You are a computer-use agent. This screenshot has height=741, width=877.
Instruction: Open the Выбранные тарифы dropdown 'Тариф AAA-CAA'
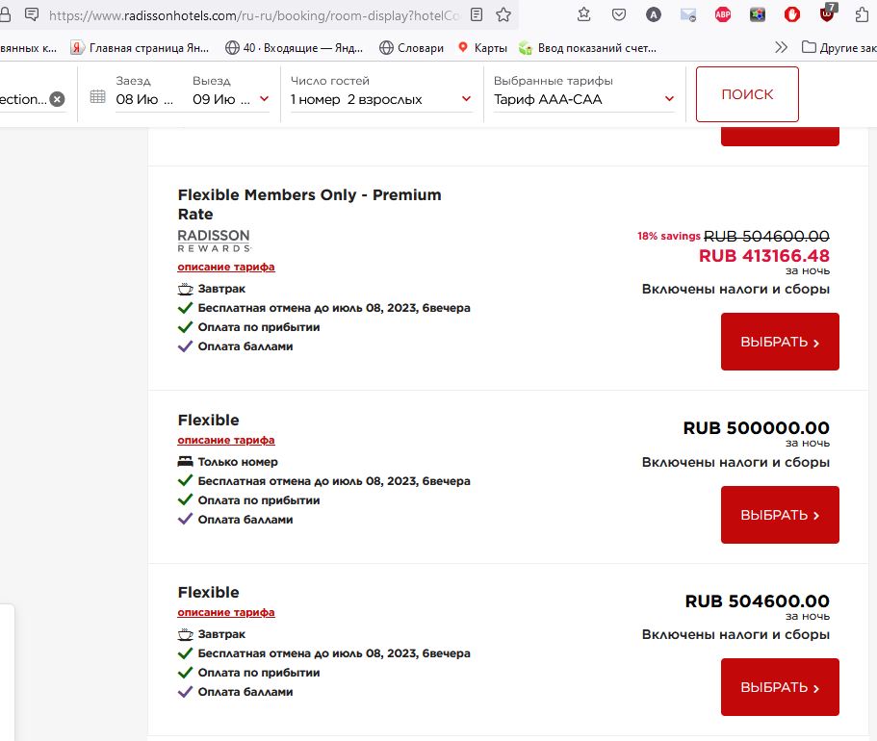[x=583, y=99]
